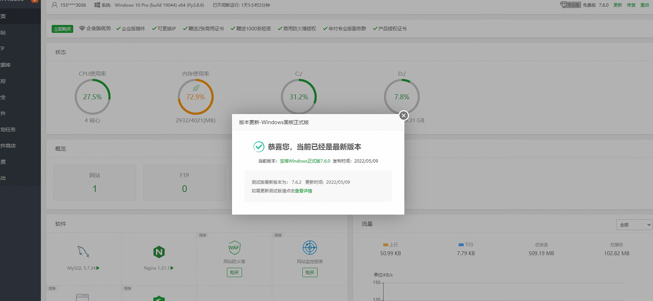Click 购买 under 网站防火墙
653x301 pixels.
(234, 272)
